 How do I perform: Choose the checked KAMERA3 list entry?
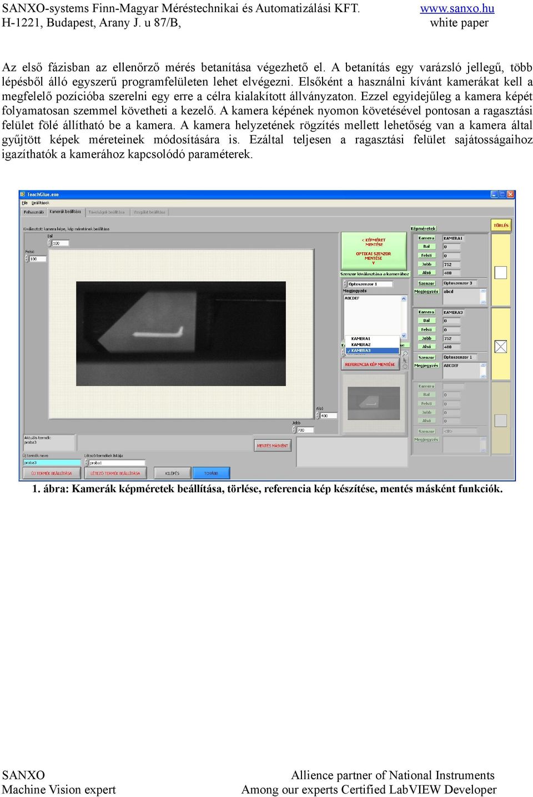pyautogui.click(x=372, y=350)
